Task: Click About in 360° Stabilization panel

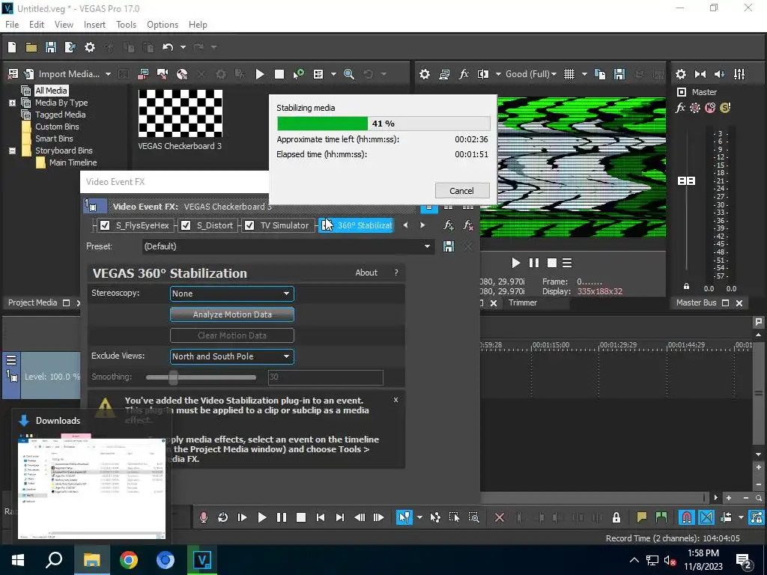Action: pos(366,273)
